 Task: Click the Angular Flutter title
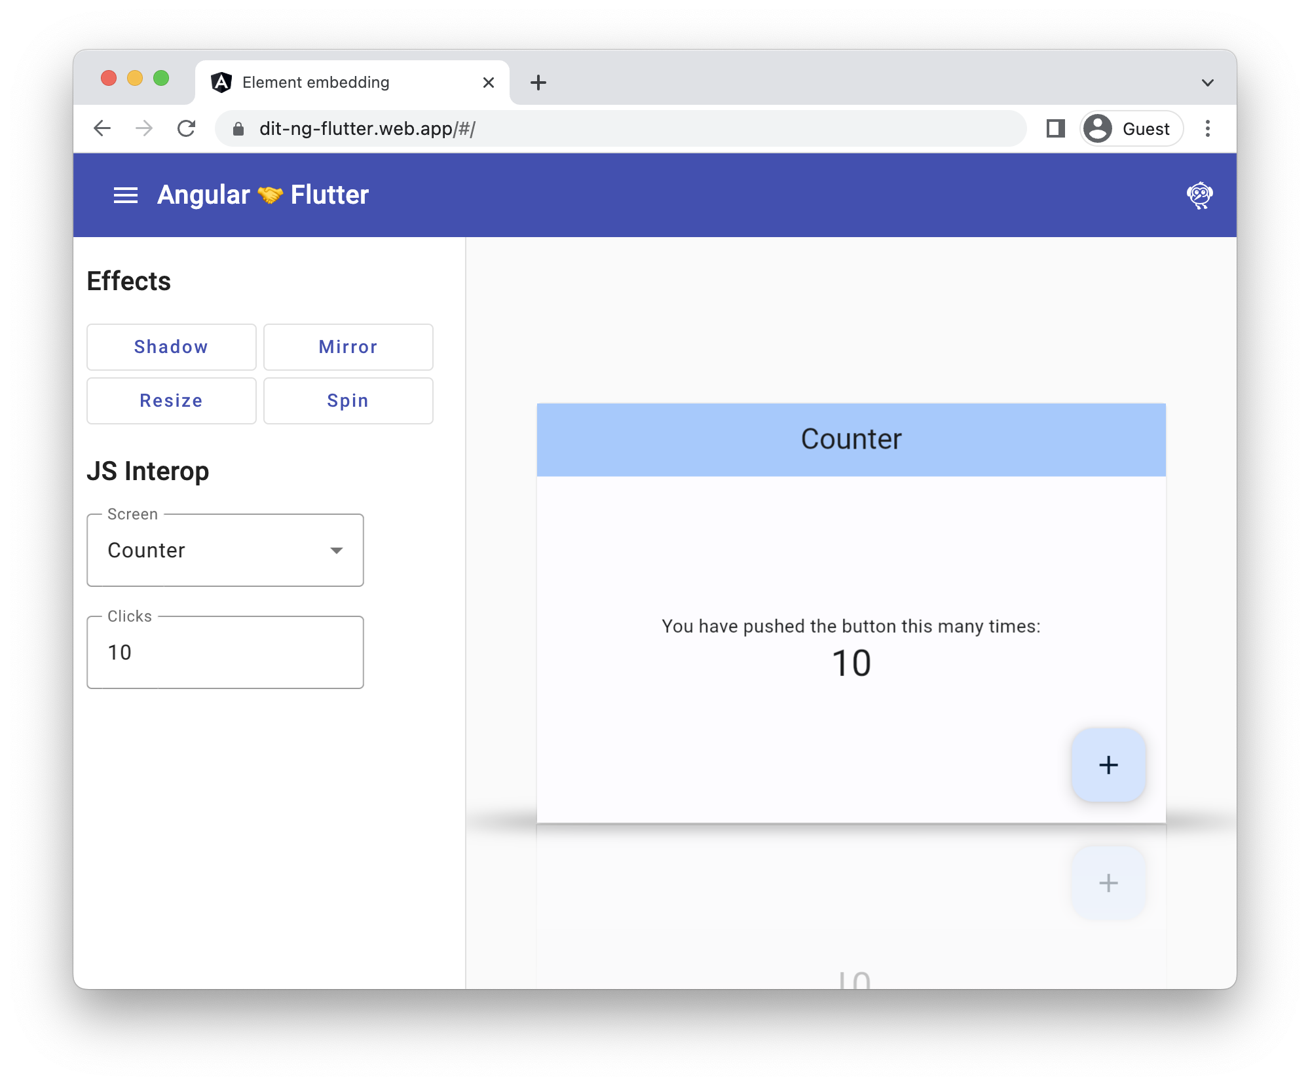[x=263, y=195]
